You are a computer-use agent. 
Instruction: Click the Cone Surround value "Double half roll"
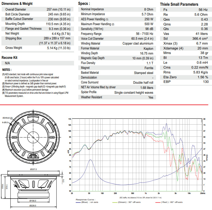point(143,83)
